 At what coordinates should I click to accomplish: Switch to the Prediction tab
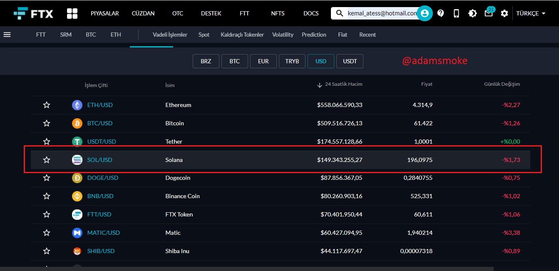314,35
